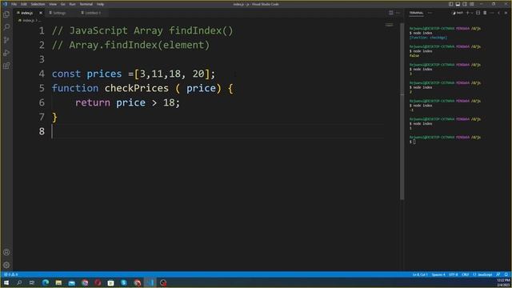Click 'prices' variable on line 4

(x=104, y=74)
